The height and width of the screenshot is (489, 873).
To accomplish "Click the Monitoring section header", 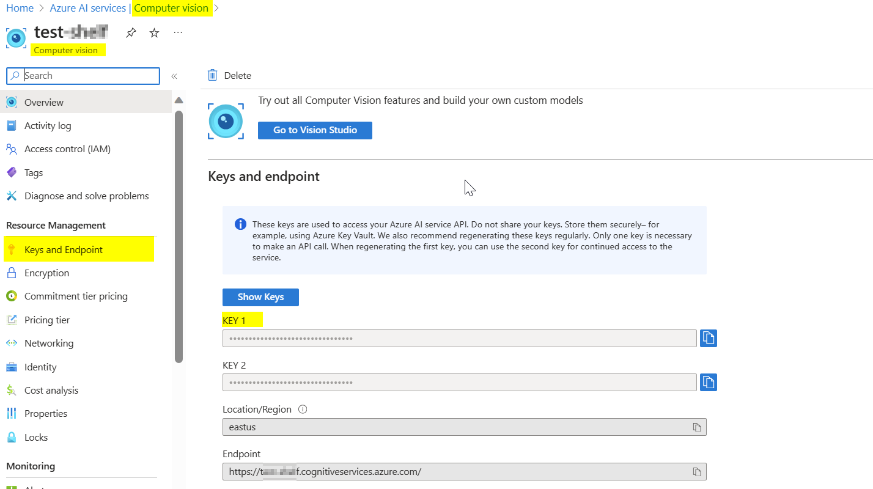I will tap(31, 466).
